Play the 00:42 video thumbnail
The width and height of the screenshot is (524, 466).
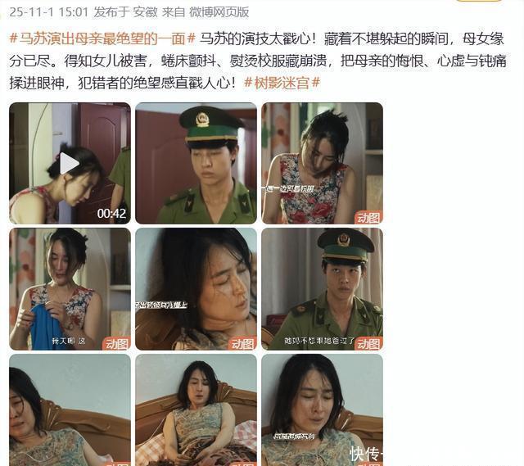click(70, 163)
